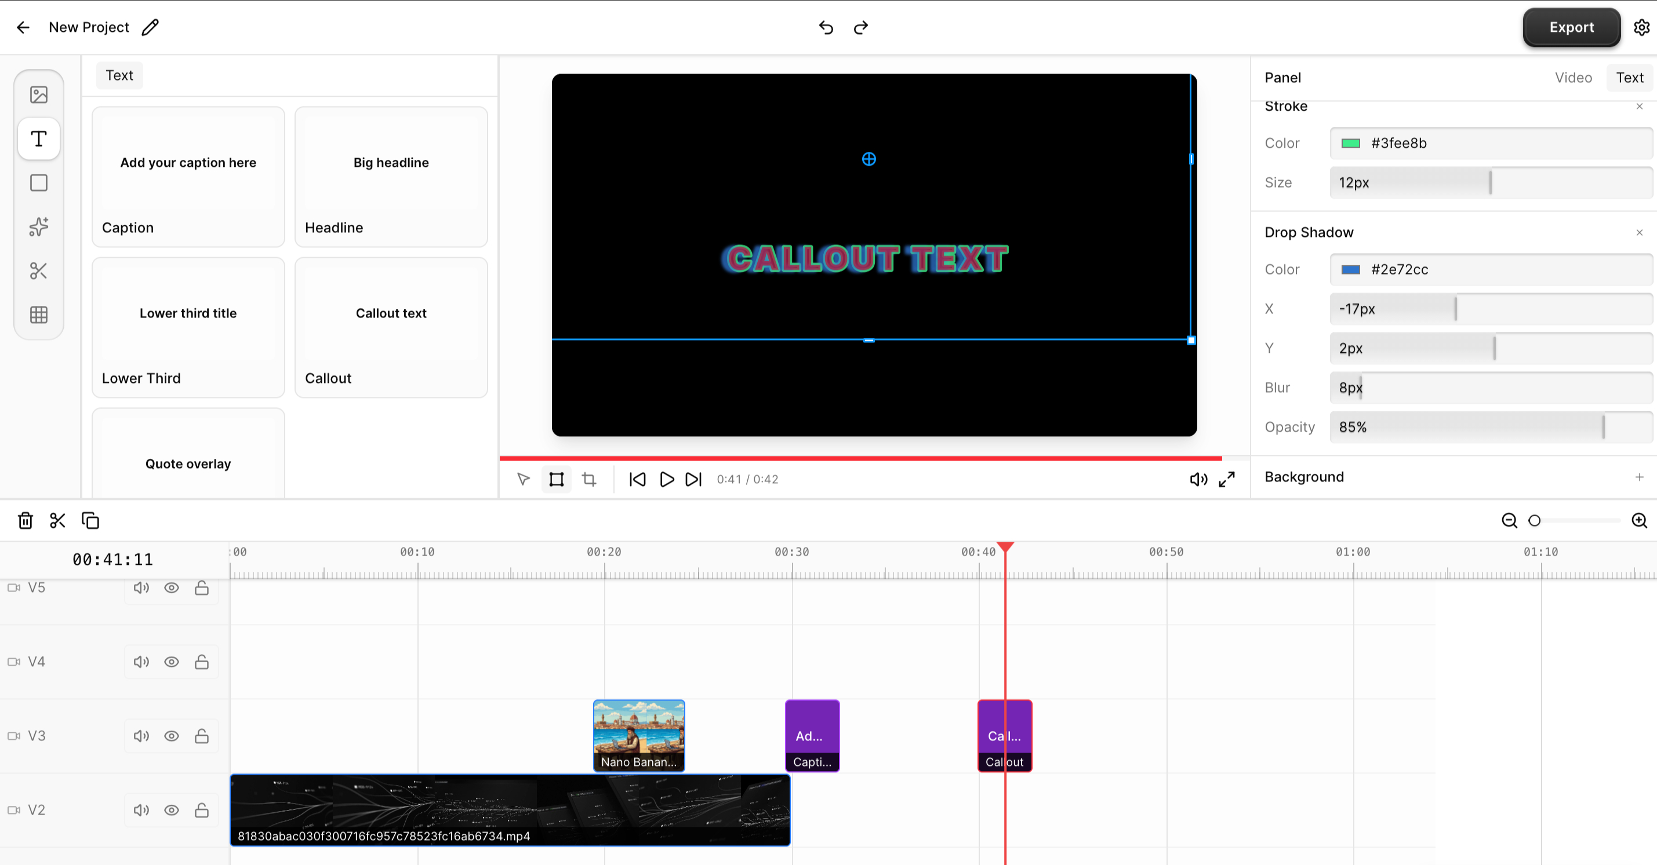
Task: Mute the V3 track audio
Action: pyautogui.click(x=141, y=735)
